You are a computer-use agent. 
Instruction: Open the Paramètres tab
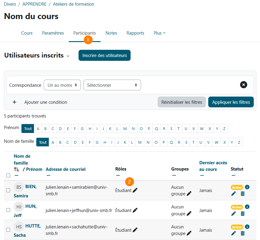[53, 33]
